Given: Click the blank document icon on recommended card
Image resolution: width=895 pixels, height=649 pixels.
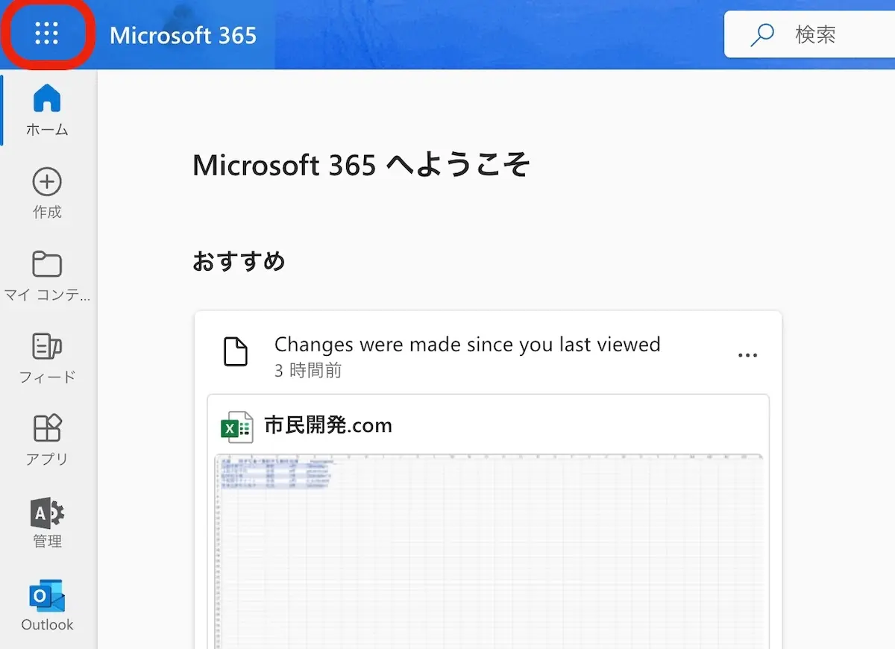Looking at the screenshot, I should [236, 352].
